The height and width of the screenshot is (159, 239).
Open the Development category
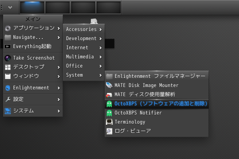coord(84,39)
